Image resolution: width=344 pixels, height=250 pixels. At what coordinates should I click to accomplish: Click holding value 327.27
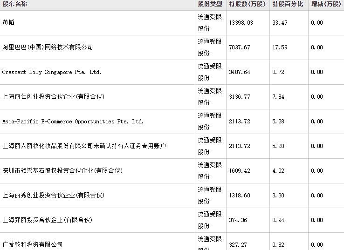coord(238,245)
